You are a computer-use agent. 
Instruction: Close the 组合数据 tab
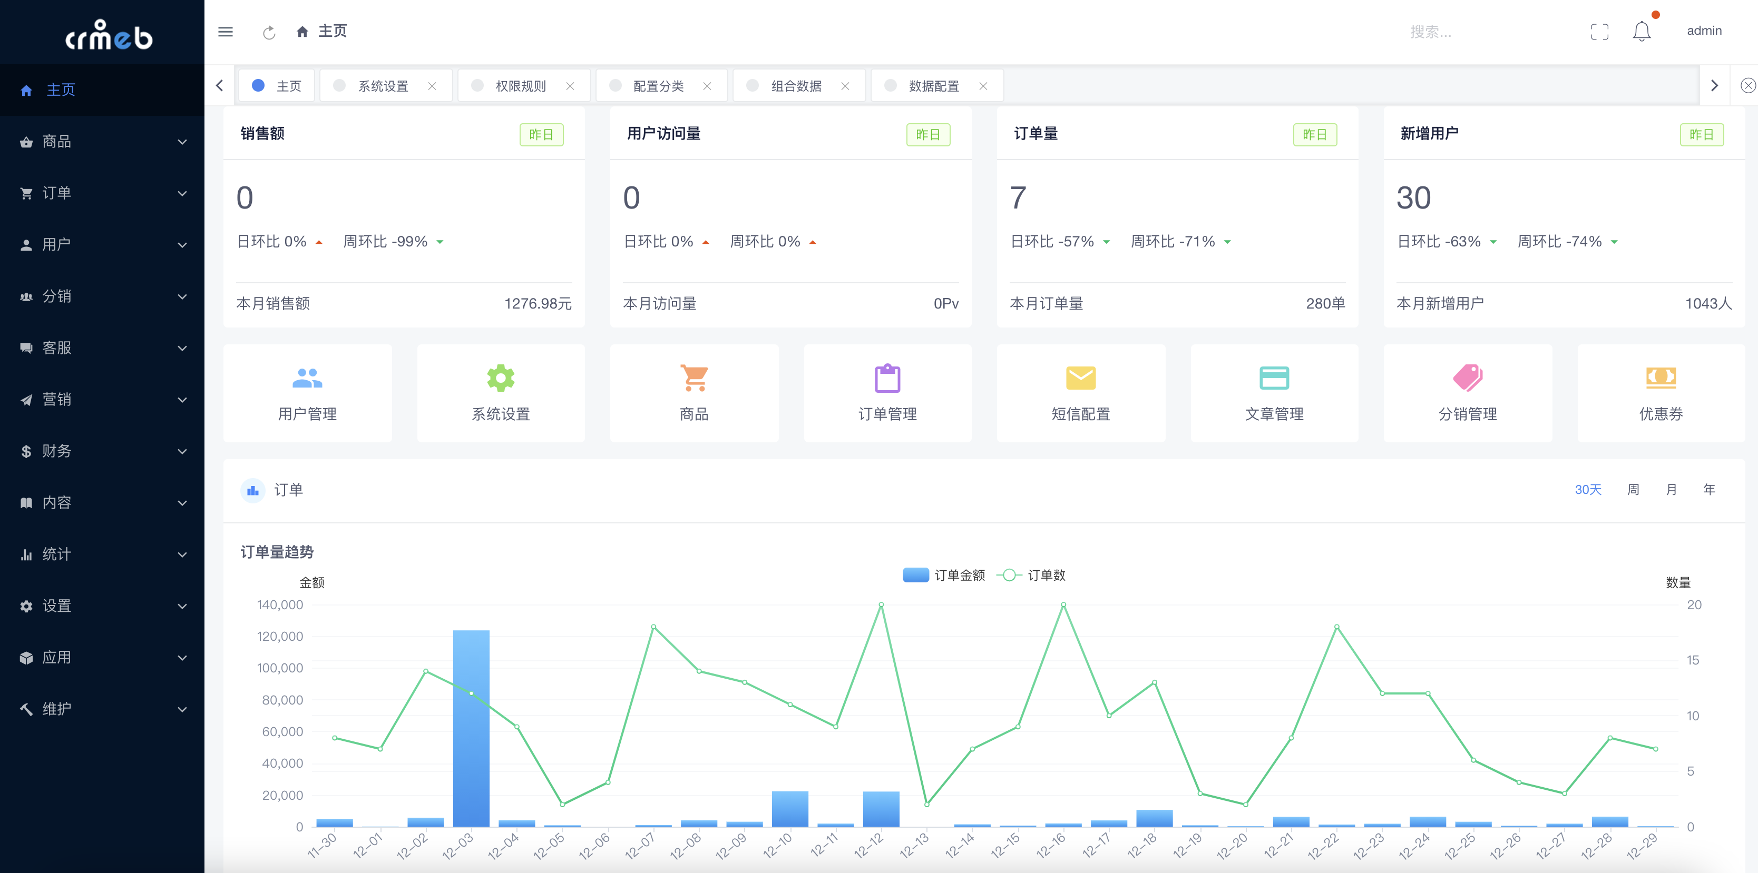(x=845, y=86)
